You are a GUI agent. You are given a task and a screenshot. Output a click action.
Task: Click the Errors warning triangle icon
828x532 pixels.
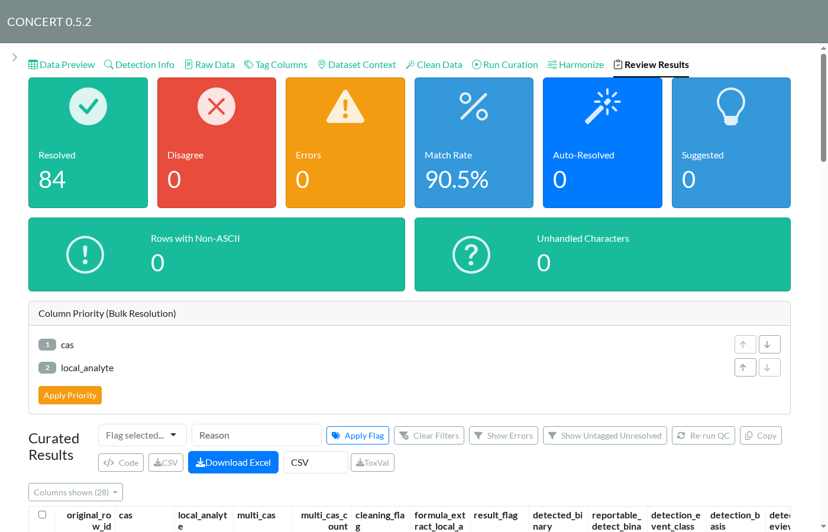(x=345, y=106)
